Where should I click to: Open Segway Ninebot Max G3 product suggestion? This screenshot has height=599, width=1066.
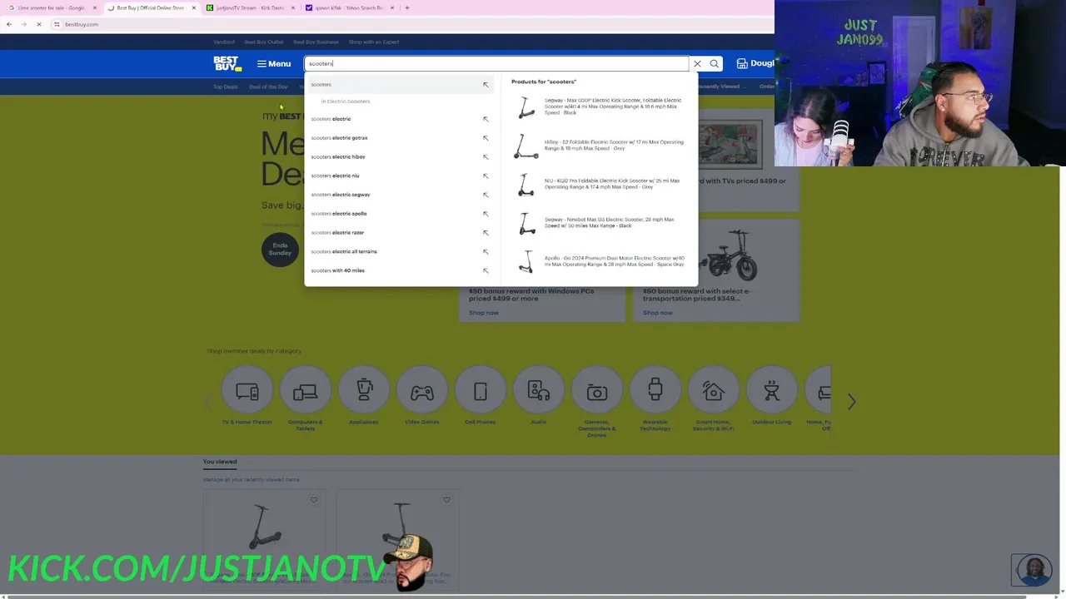[600, 223]
